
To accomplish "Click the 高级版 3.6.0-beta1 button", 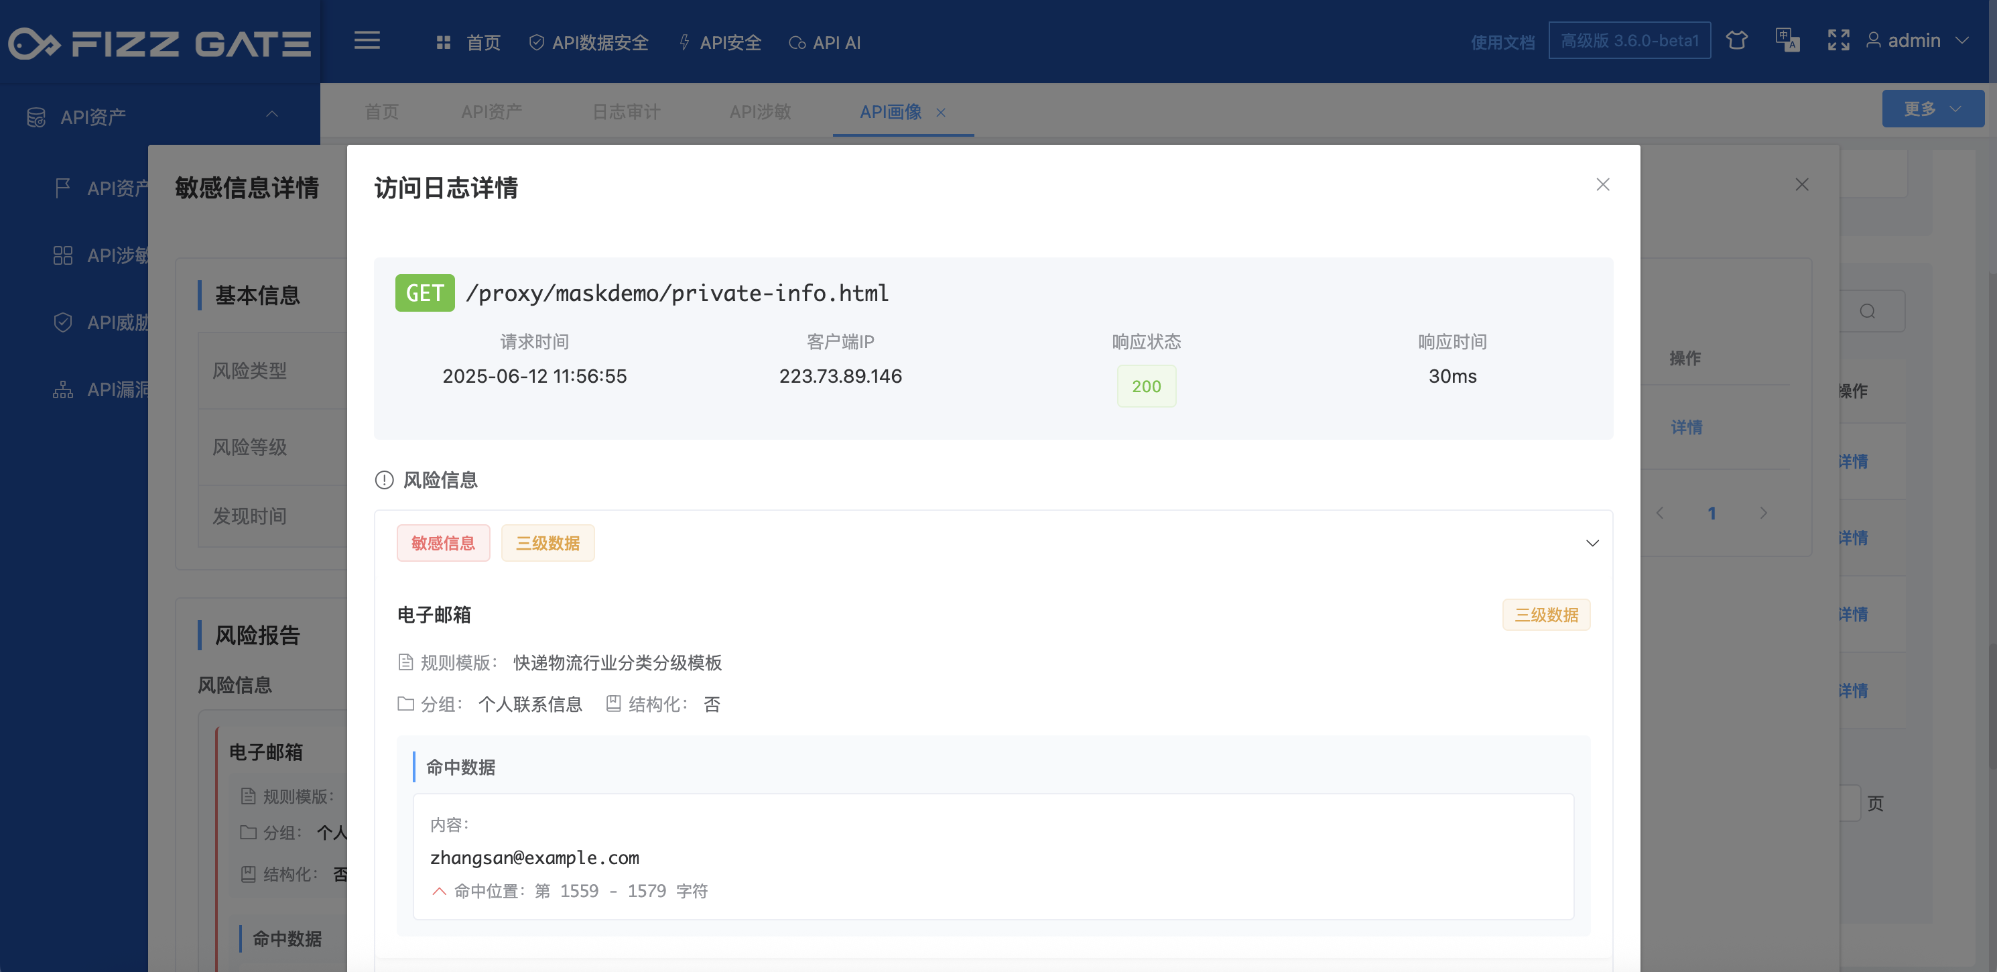I will (x=1629, y=40).
